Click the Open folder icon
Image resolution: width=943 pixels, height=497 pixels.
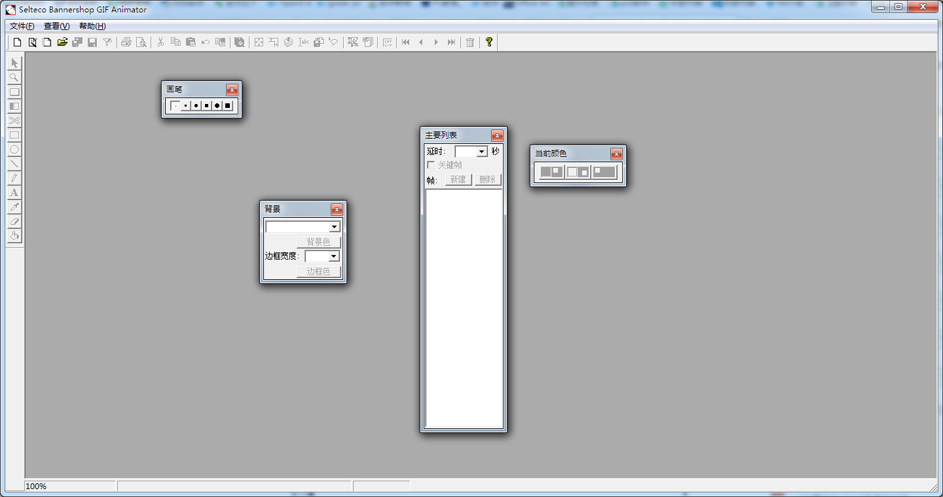click(x=62, y=43)
